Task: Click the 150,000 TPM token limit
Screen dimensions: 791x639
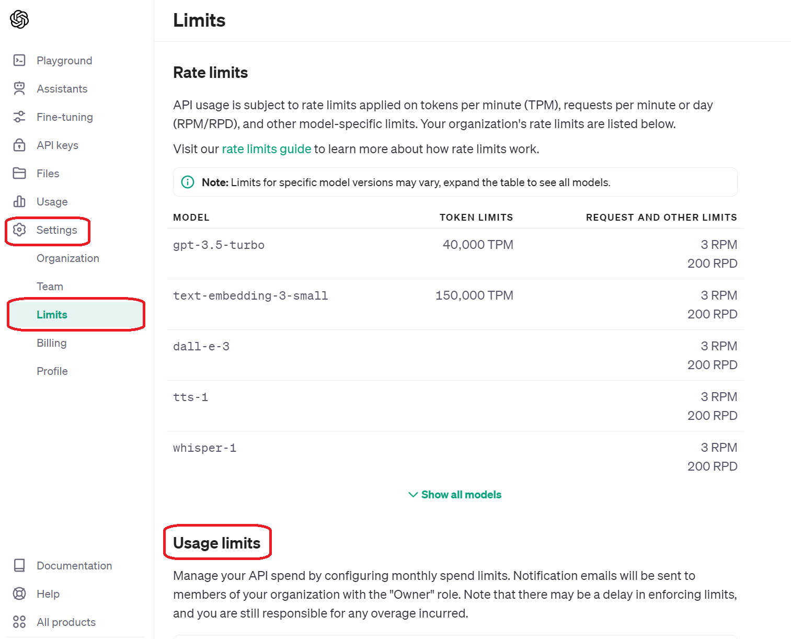Action: [x=474, y=295]
